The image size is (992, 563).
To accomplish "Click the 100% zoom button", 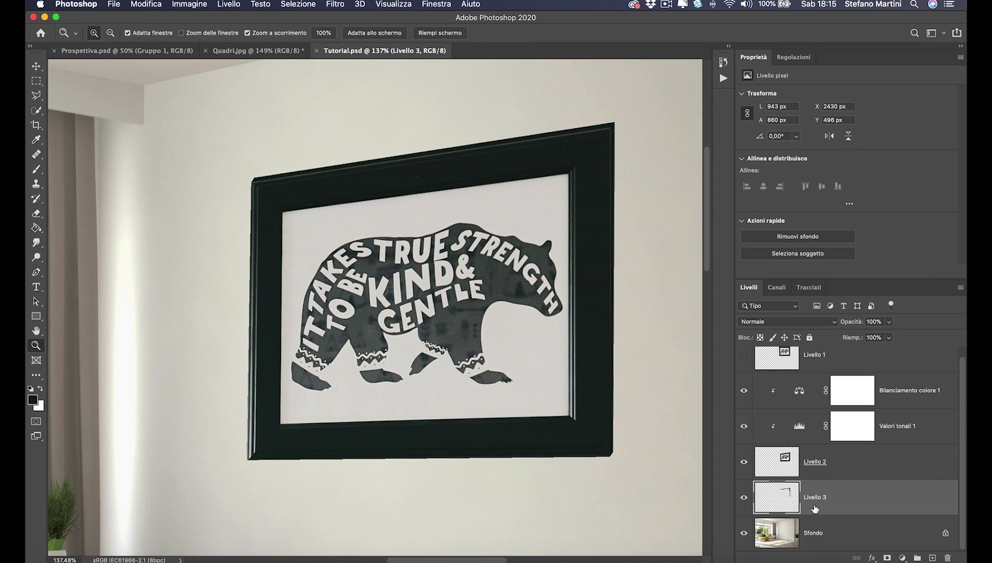I will pos(323,33).
